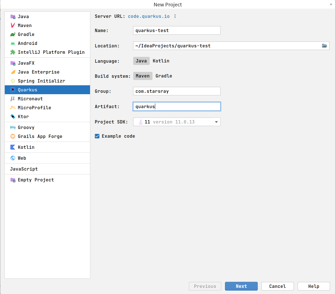Click the JavaFX folder icon

pyautogui.click(x=13, y=63)
